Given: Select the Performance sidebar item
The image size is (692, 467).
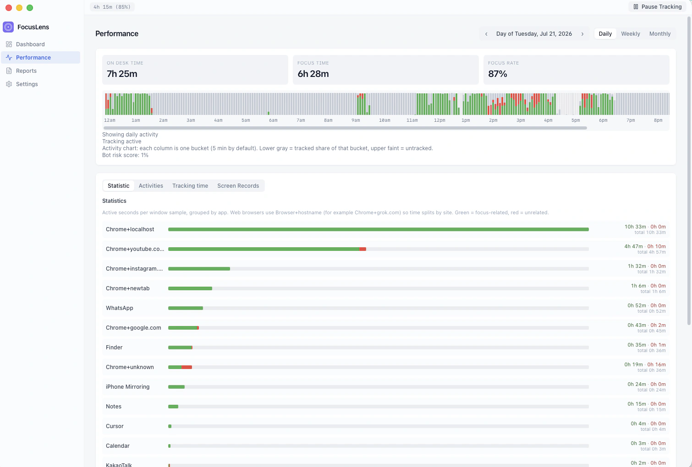Looking at the screenshot, I should coord(40,58).
